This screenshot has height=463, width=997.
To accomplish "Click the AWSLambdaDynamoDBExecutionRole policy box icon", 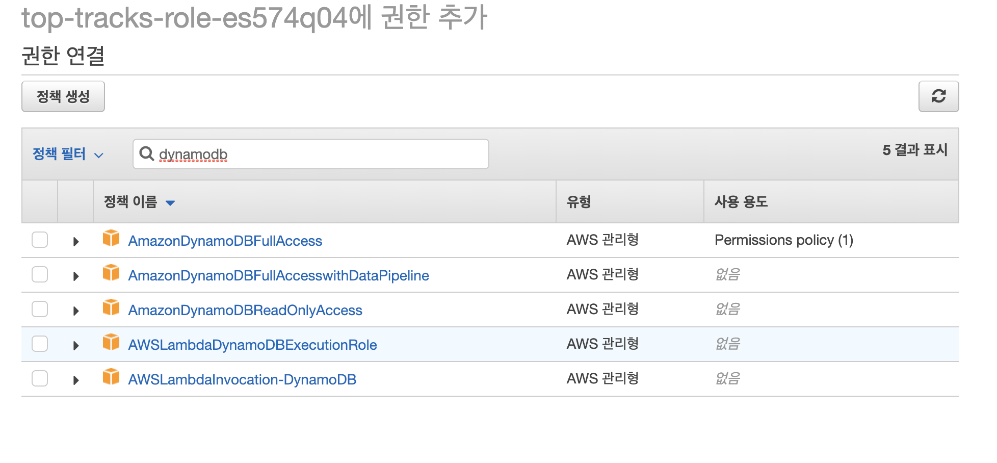I will click(x=111, y=342).
